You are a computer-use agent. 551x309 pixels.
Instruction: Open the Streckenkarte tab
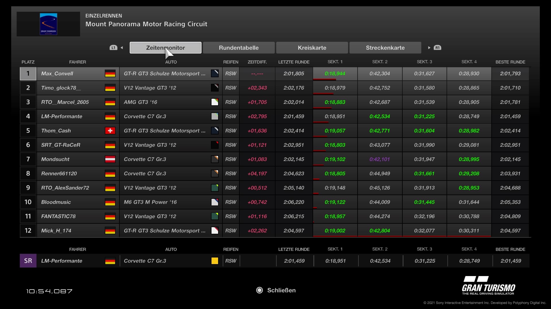coord(385,48)
